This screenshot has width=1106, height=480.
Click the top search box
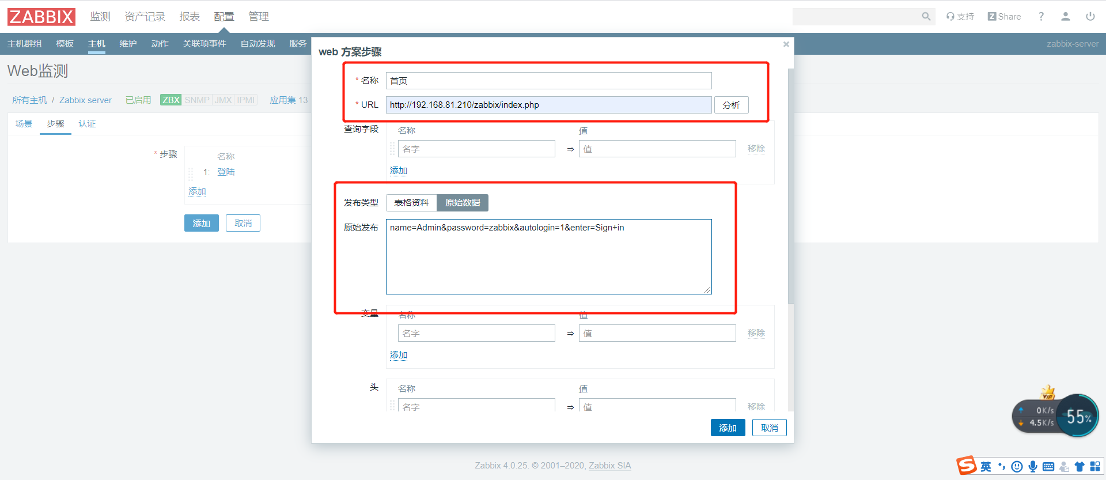coord(863,17)
